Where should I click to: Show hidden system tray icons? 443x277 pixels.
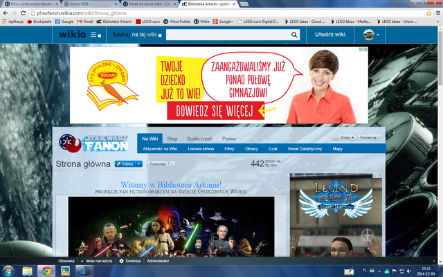coord(379,271)
